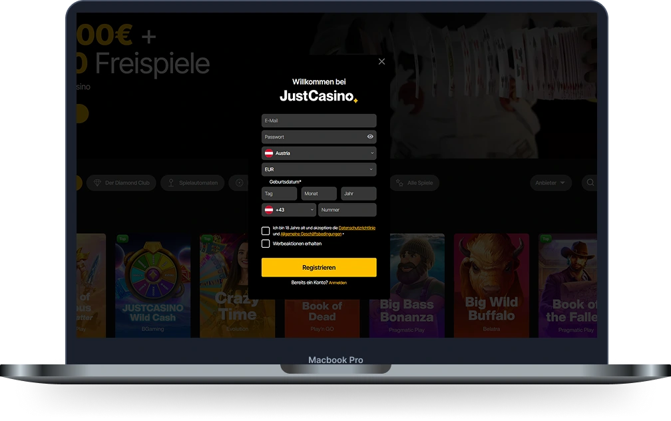Click the Evolution provider label
Image resolution: width=671 pixels, height=421 pixels.
237,329
